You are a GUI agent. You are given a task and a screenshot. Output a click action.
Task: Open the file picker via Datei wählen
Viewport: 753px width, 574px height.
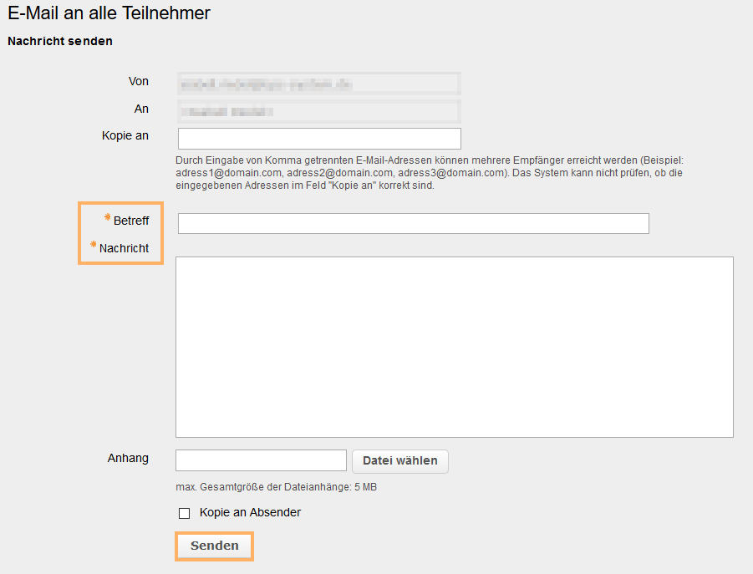coord(399,460)
